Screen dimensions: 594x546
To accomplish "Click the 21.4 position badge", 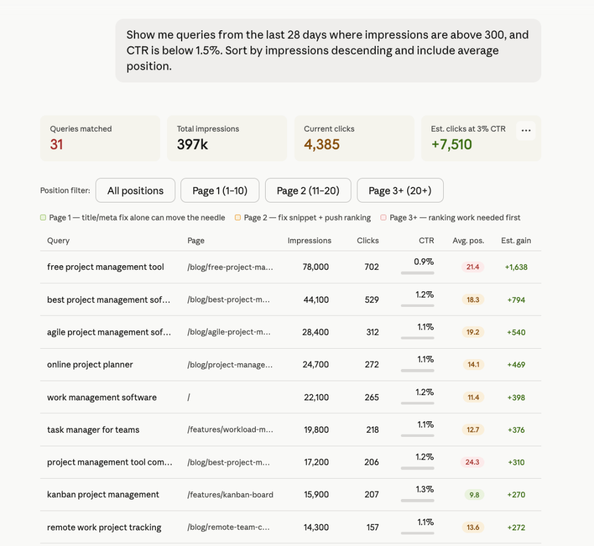I will coord(473,267).
